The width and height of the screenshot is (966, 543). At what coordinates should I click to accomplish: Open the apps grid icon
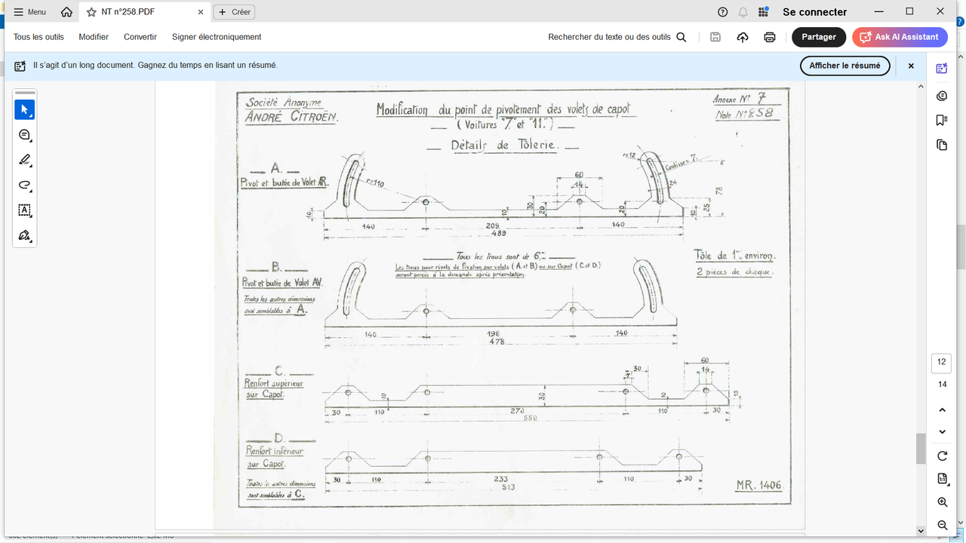(764, 12)
